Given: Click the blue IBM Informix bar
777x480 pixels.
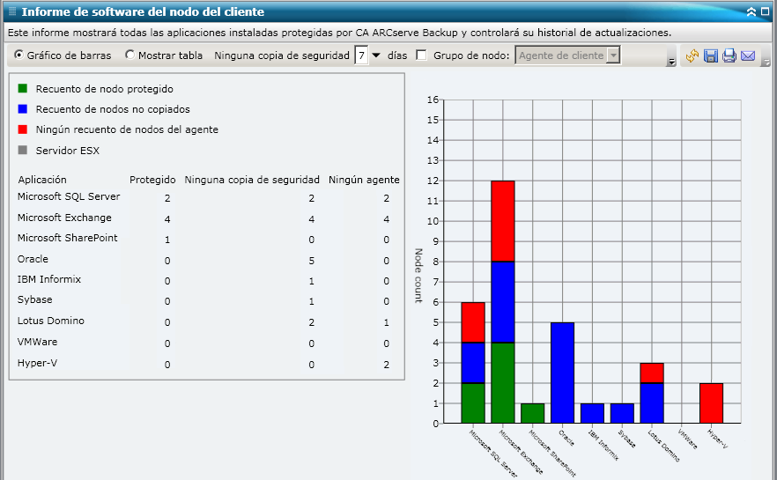Looking at the screenshot, I should click(x=592, y=414).
